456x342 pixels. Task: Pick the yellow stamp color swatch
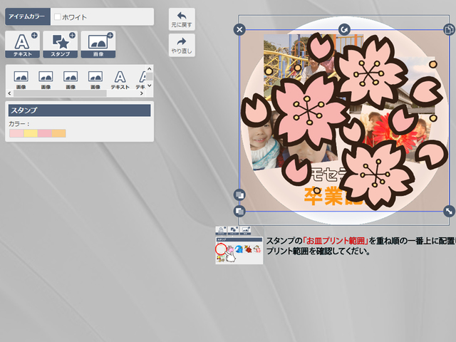[31, 133]
